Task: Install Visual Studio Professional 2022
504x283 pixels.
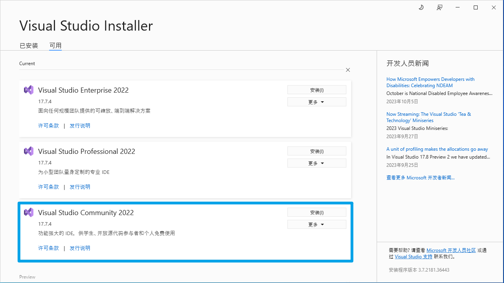Action: 317,151
